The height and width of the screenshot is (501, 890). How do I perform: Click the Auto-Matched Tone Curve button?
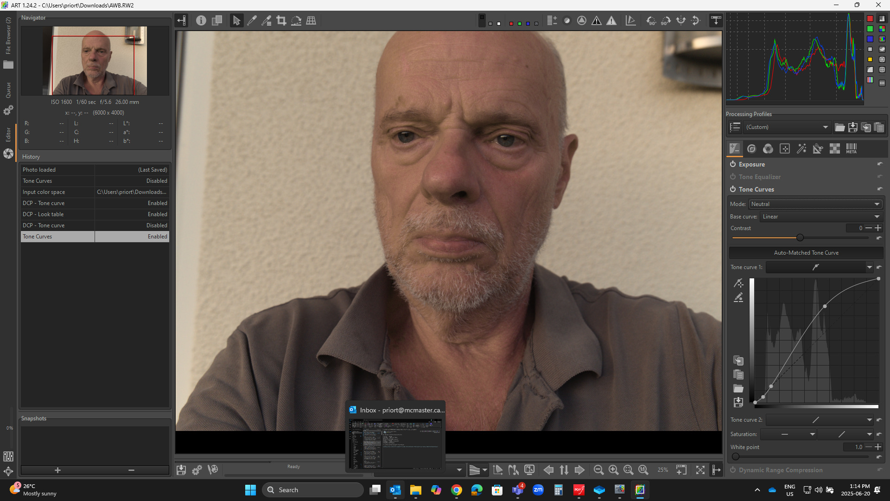[x=806, y=253]
